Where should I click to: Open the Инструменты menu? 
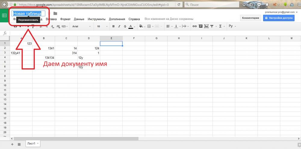(97, 19)
